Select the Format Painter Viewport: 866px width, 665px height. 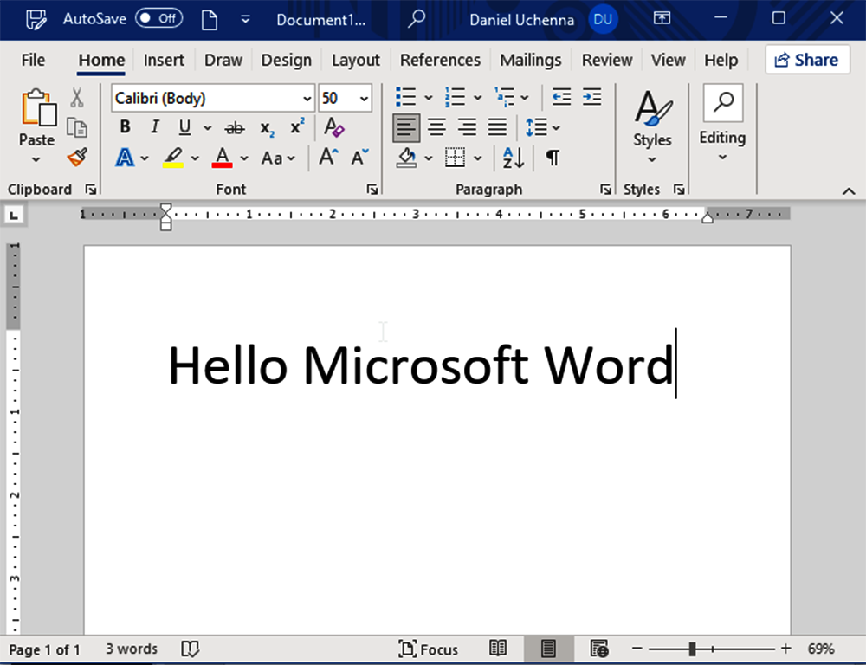tap(76, 158)
